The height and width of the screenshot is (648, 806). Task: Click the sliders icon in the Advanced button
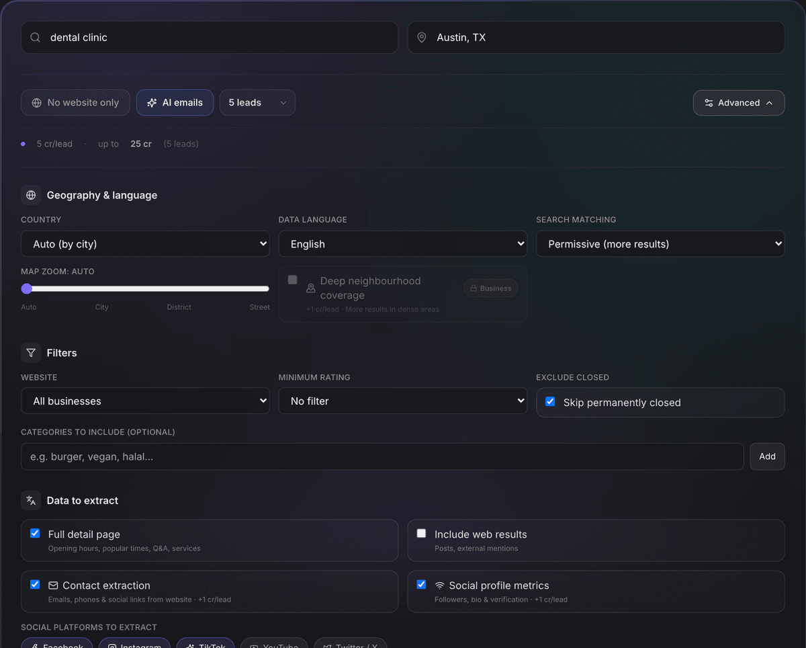pos(709,103)
